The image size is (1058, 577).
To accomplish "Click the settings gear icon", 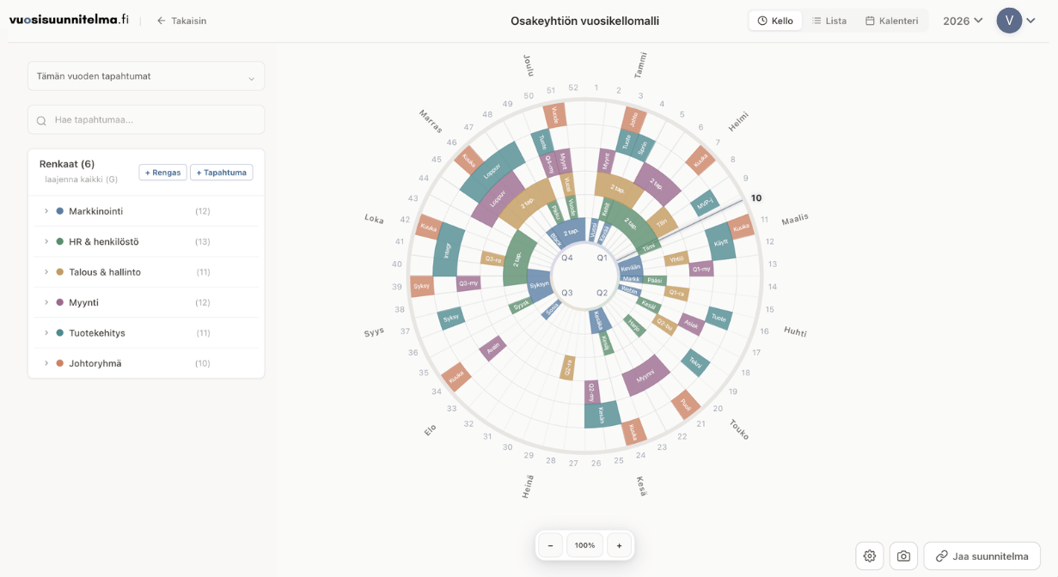I will pos(870,556).
